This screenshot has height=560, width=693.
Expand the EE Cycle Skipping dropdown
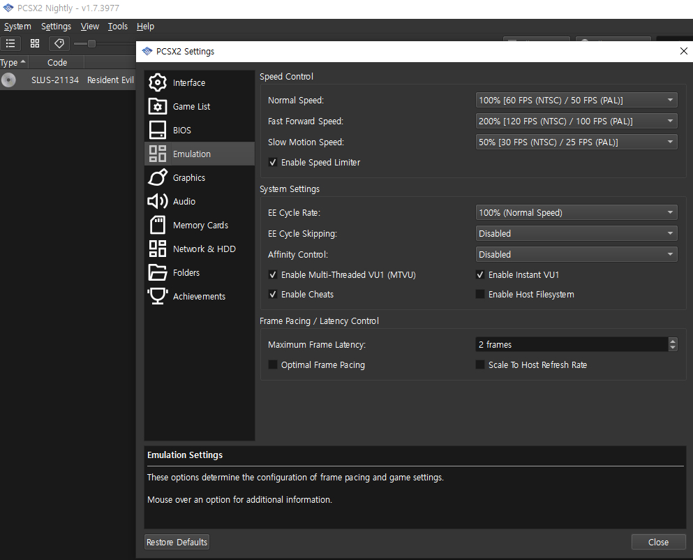point(576,233)
